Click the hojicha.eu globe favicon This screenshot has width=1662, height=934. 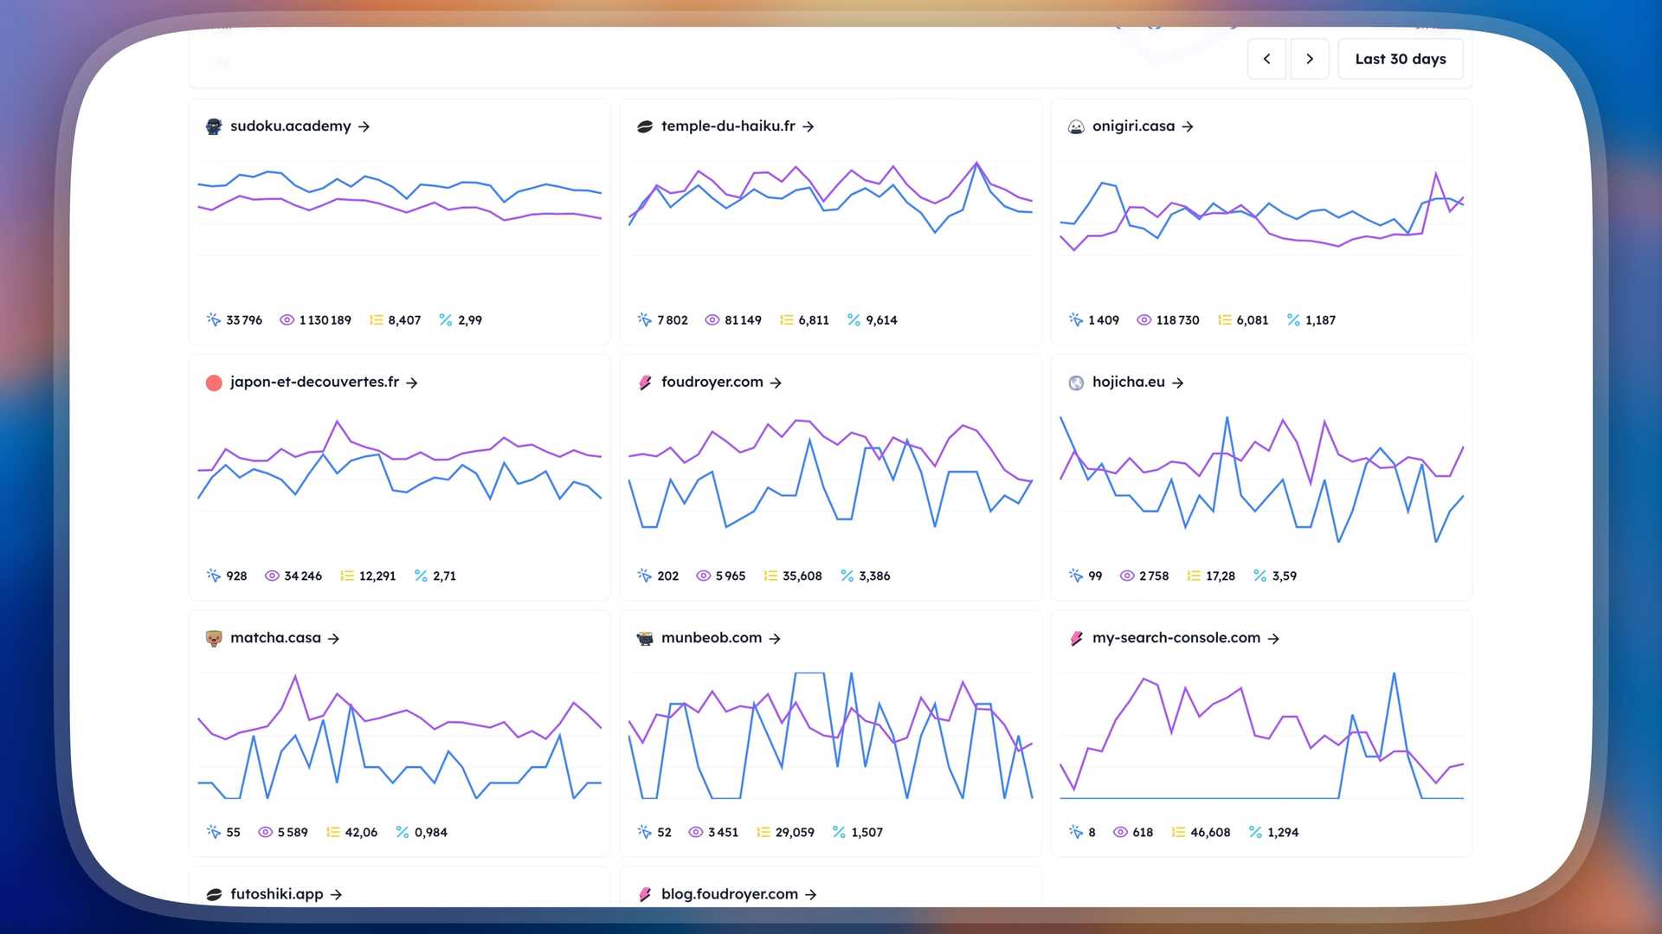[x=1076, y=383]
